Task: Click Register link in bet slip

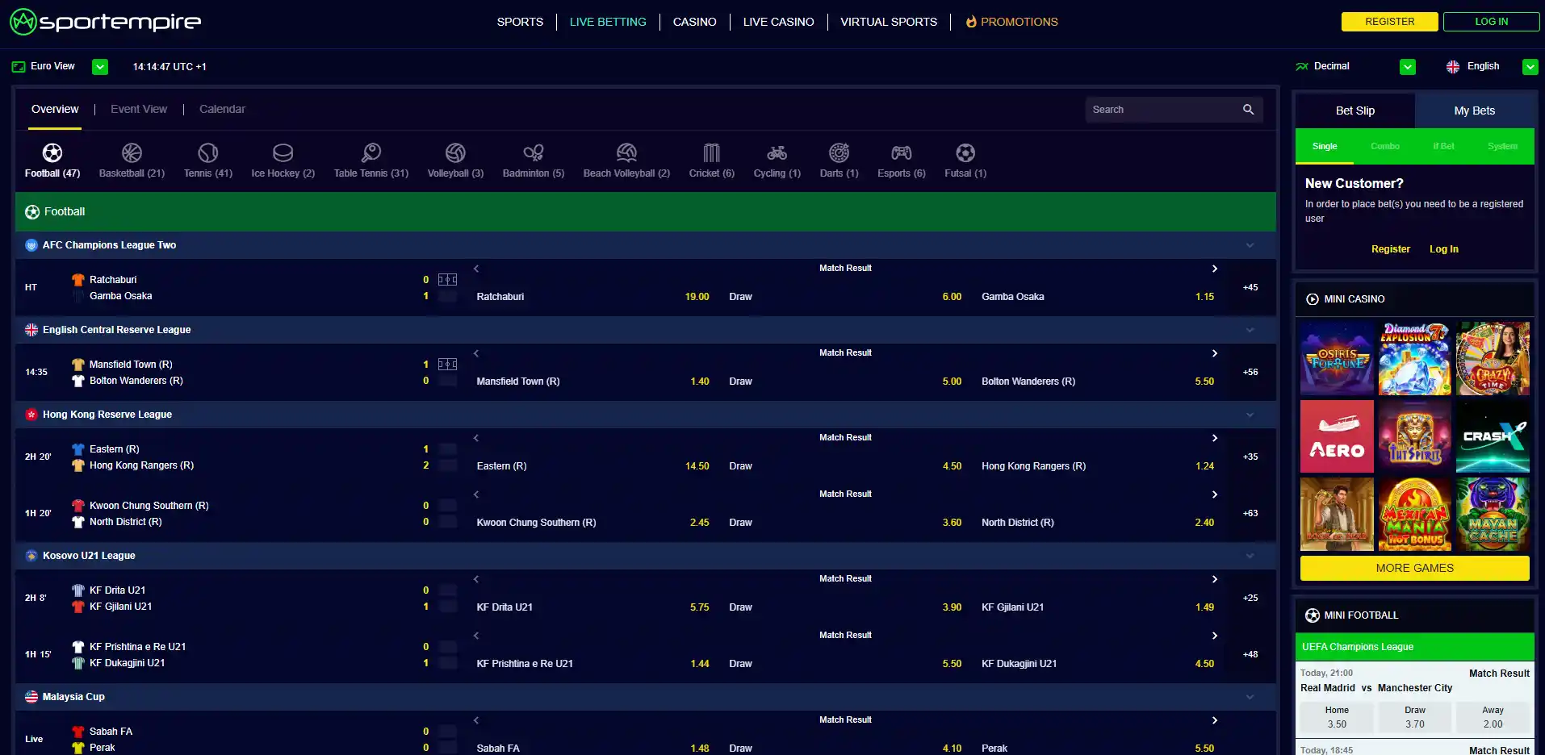Action: point(1391,249)
